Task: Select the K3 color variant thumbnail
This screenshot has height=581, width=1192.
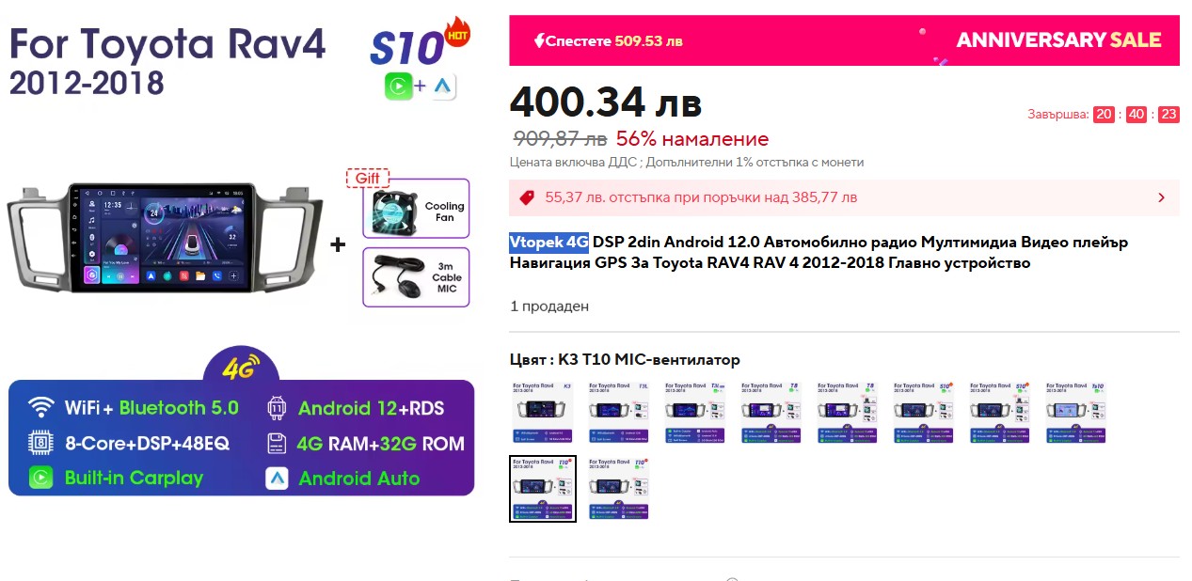Action: [x=542, y=412]
